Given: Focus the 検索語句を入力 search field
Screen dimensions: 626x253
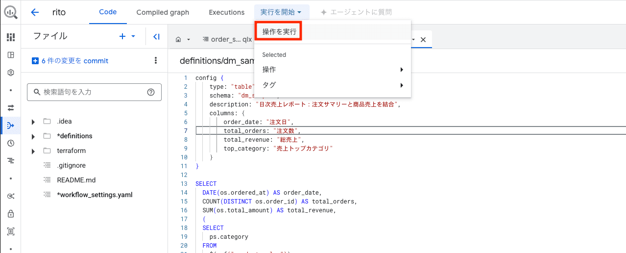Looking at the screenshot, I should click(x=95, y=92).
